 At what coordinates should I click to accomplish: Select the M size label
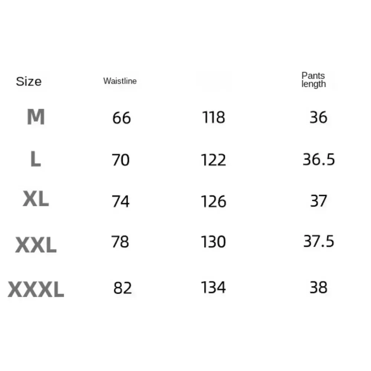point(36,116)
